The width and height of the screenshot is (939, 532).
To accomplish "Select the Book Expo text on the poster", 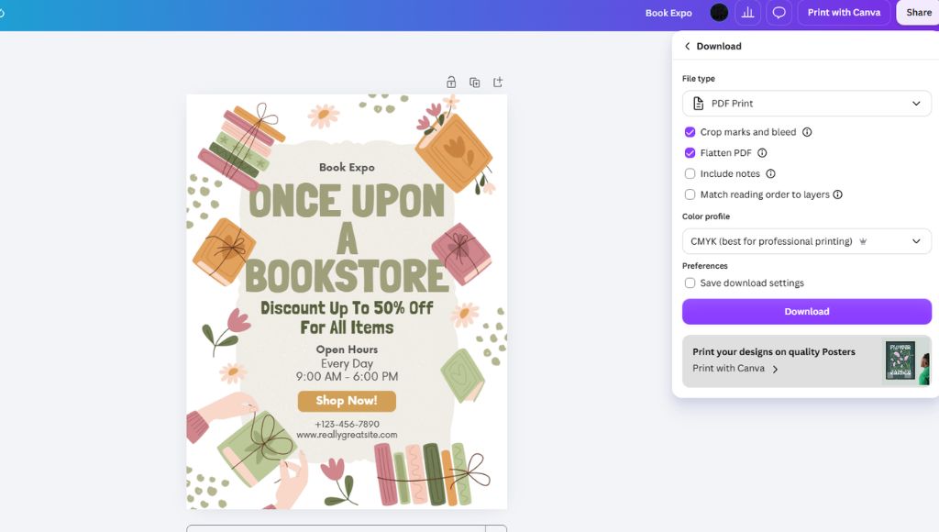I will pos(347,168).
